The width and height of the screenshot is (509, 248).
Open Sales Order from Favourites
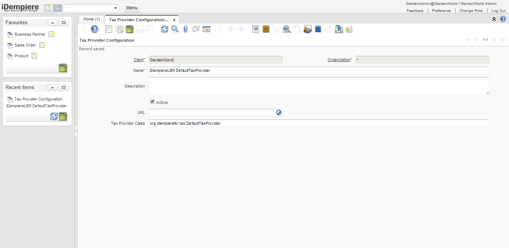[25, 45]
